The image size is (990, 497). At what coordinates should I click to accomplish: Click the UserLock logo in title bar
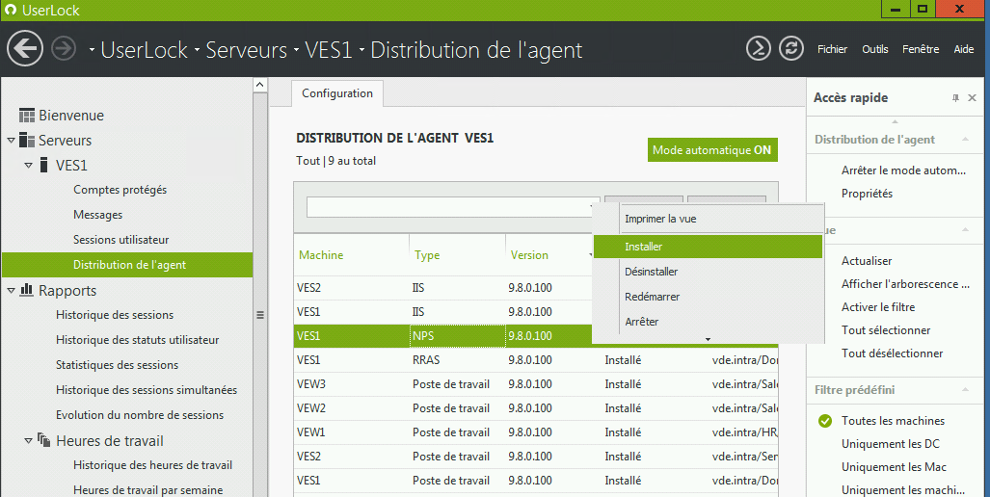(10, 10)
